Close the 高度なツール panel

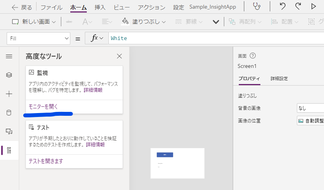pos(119,56)
